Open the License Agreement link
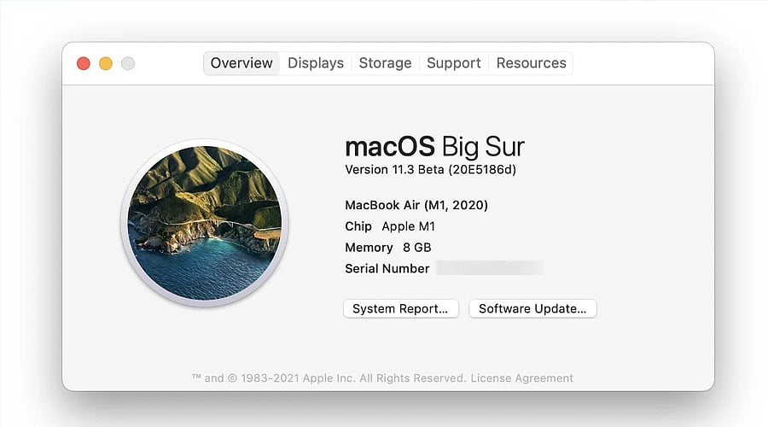 coord(522,378)
